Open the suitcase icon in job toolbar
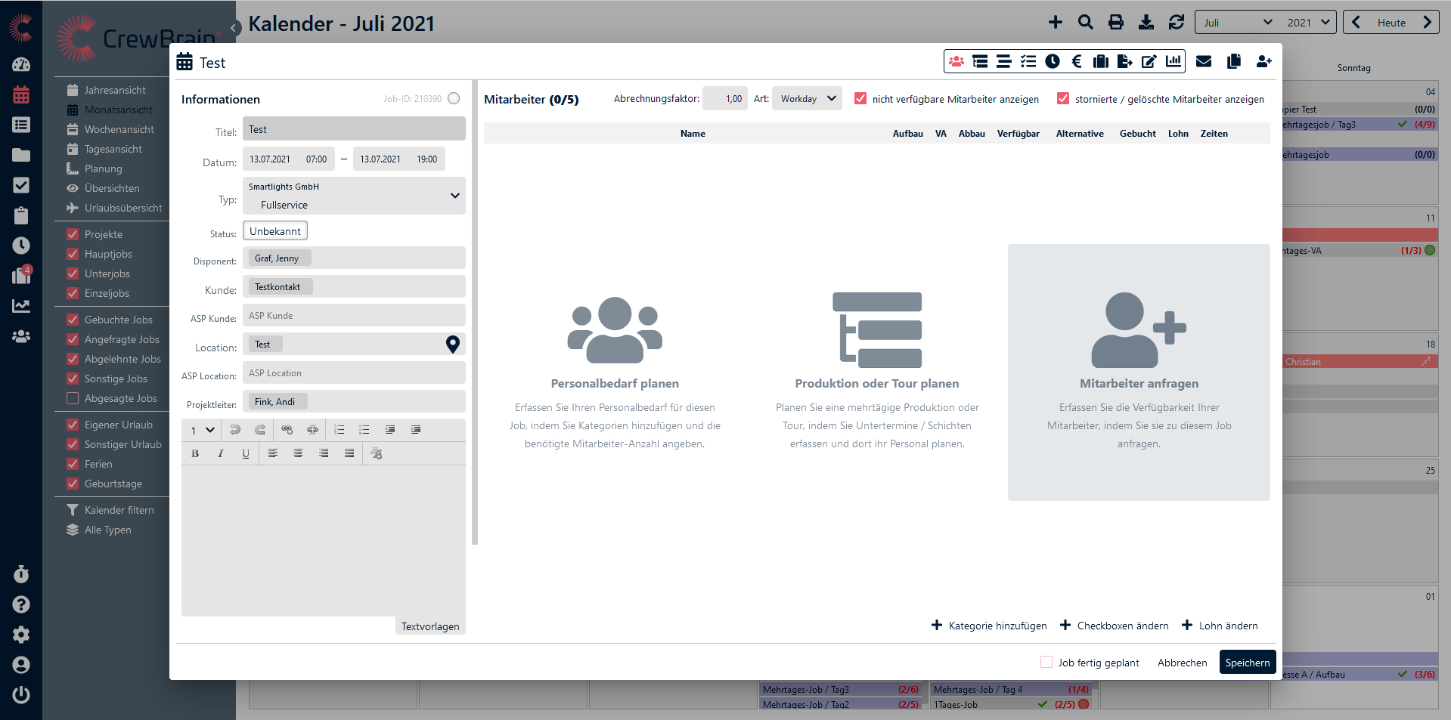 pos(1101,62)
